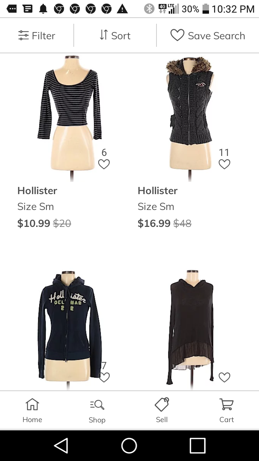259x461 pixels.
Task: Tap the Android recent apps square
Action: point(197,446)
